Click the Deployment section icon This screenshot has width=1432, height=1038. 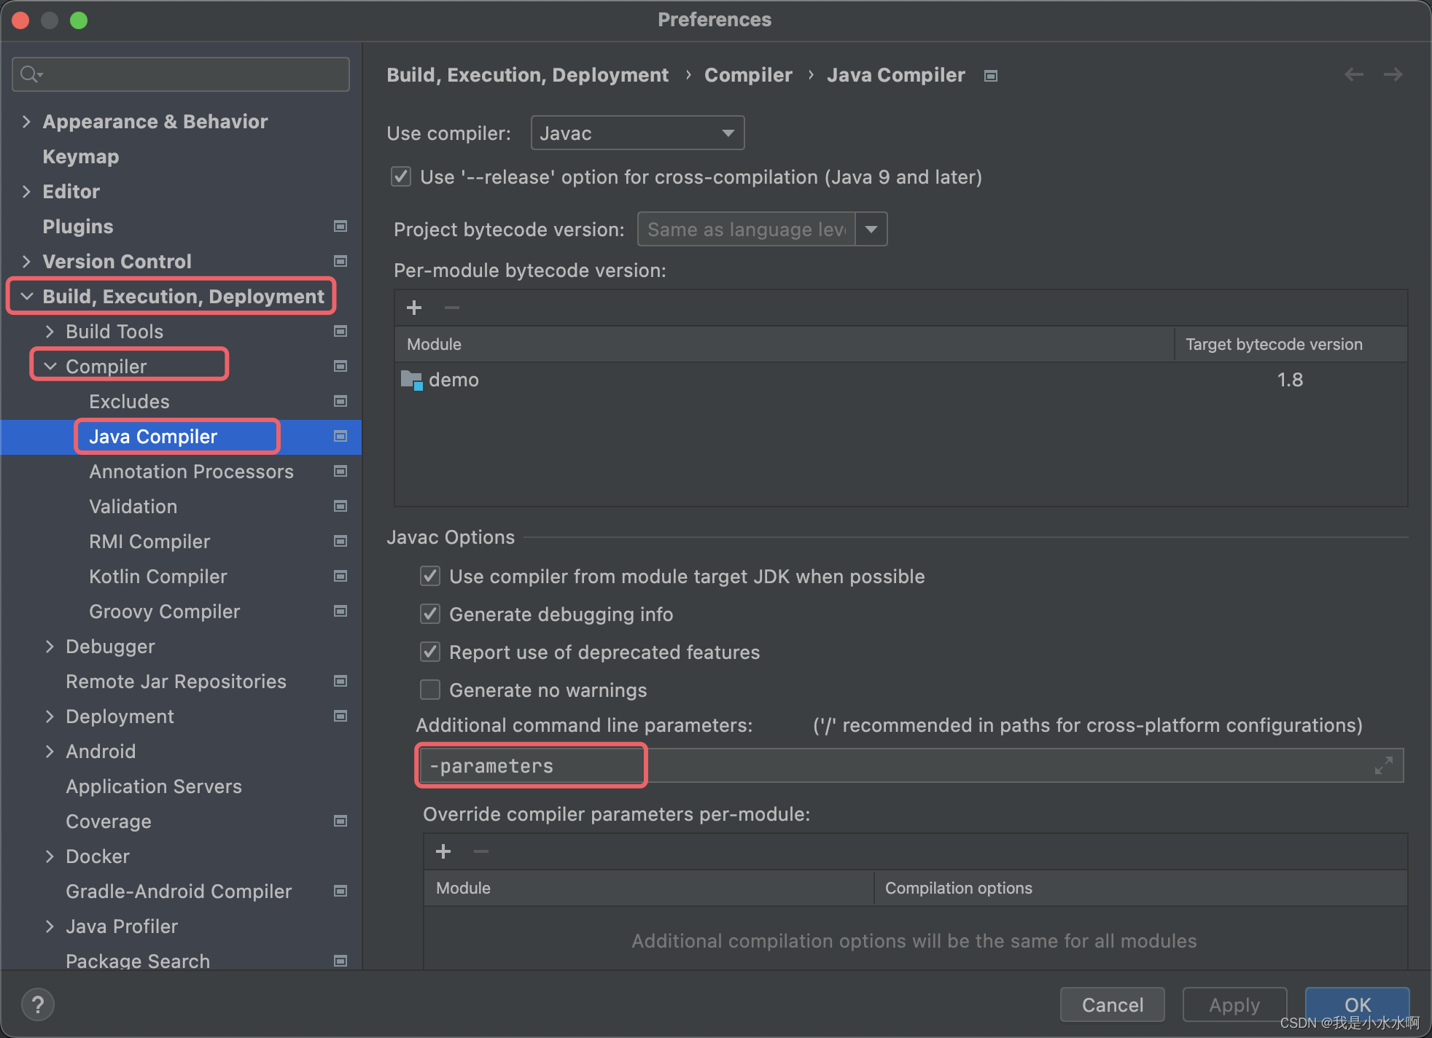(x=343, y=716)
